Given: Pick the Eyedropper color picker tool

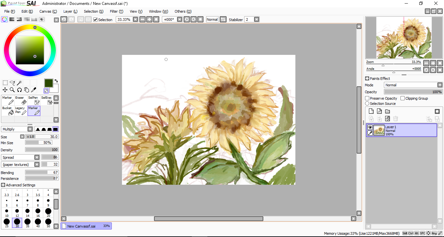Looking at the screenshot, I should point(33,90).
